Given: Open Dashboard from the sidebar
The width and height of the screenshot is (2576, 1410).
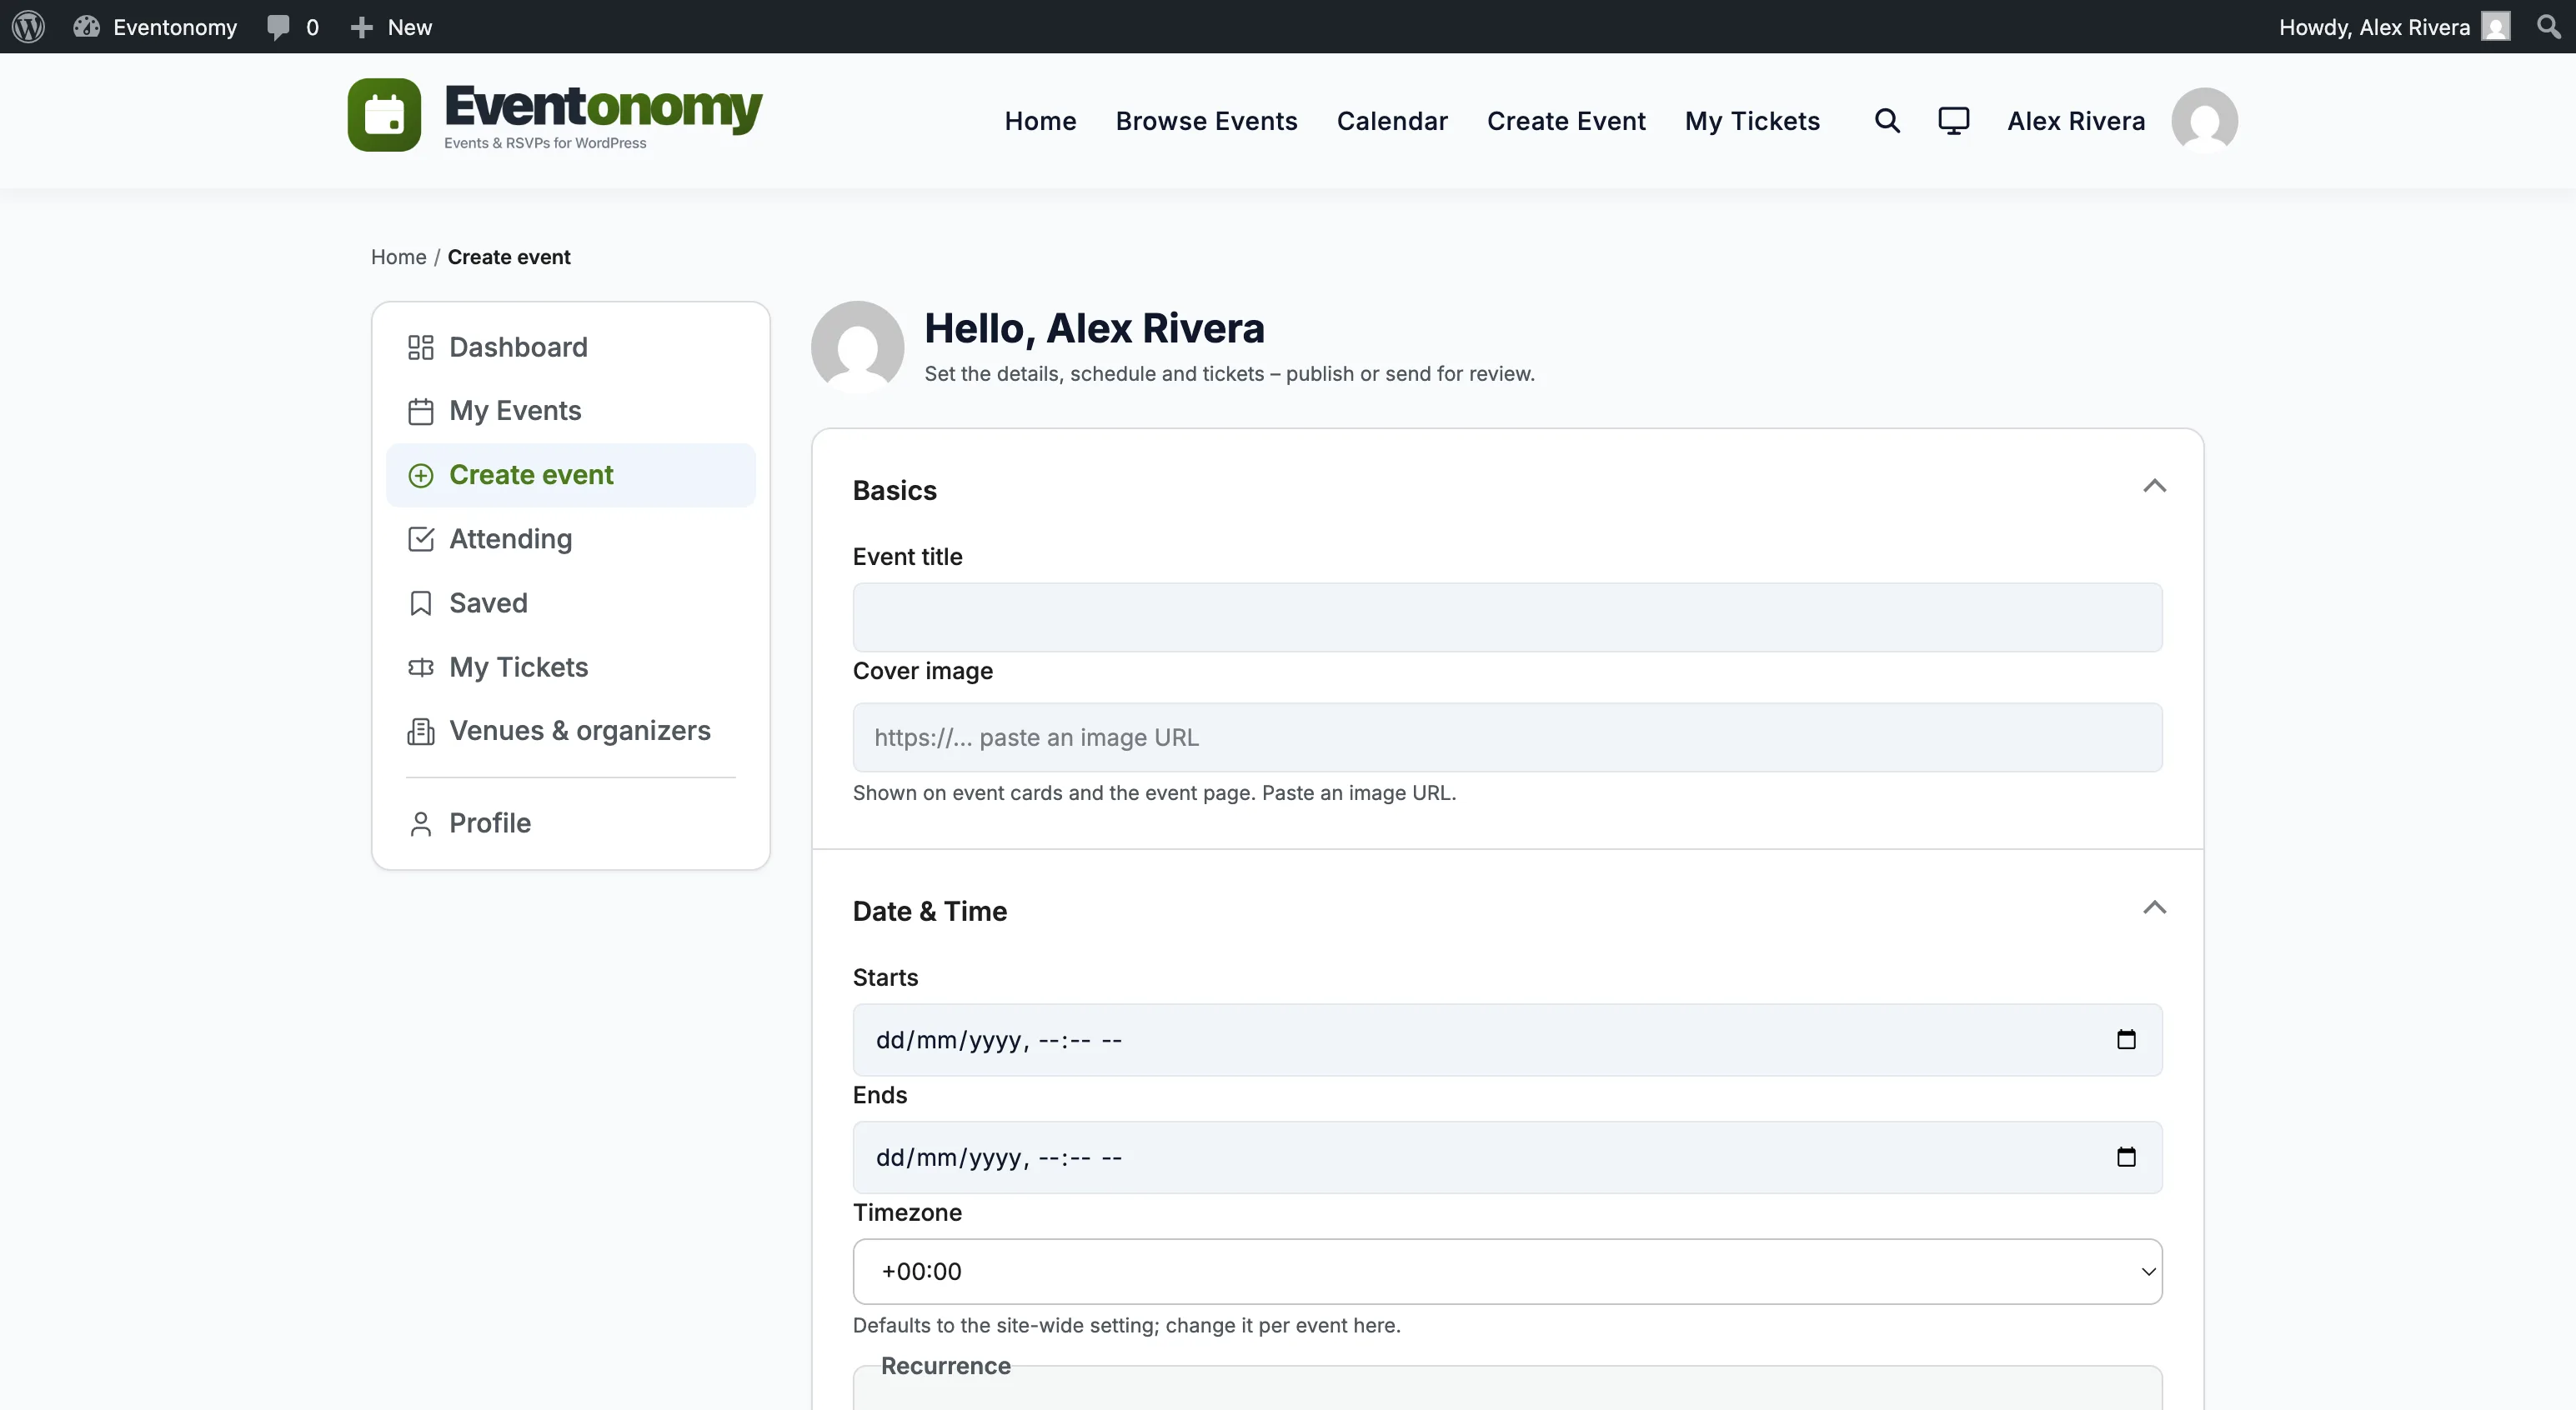Looking at the screenshot, I should click(x=571, y=347).
